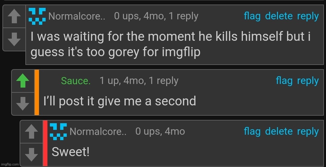326x167 pixels.
Task: Open Normalcore's avatar on the top comment
Action: 37,16
